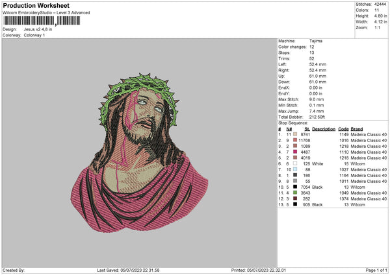Click the Total Bobbin value 212.50ft
The width and height of the screenshot is (390, 275).
click(x=317, y=117)
